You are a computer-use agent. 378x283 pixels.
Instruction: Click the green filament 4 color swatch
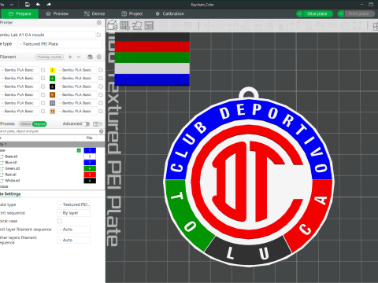coord(52,78)
